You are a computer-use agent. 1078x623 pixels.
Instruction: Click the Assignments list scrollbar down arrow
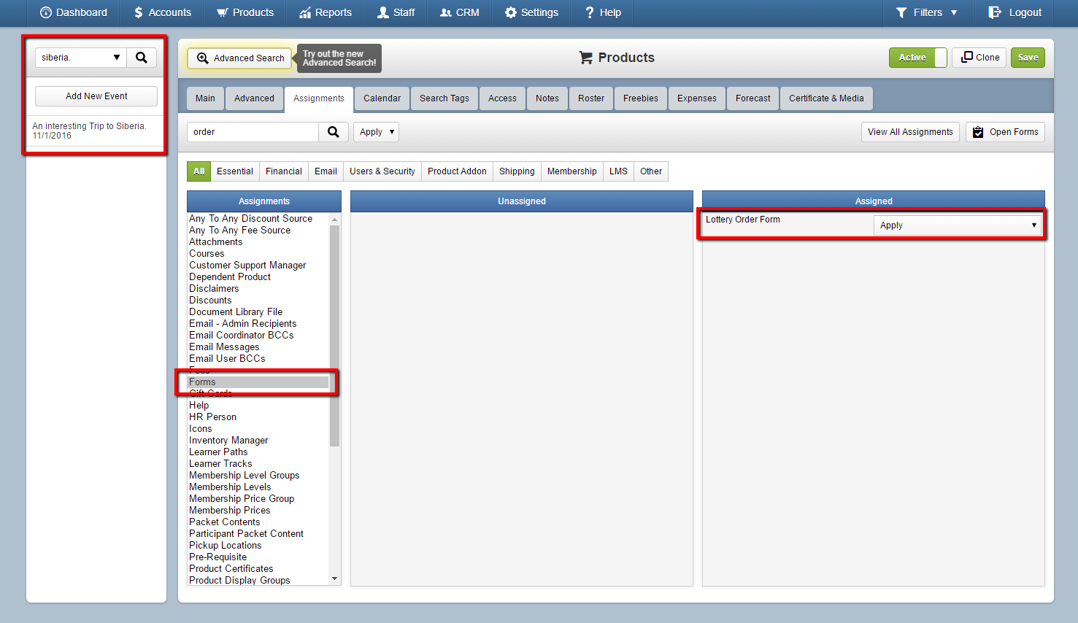click(x=335, y=579)
